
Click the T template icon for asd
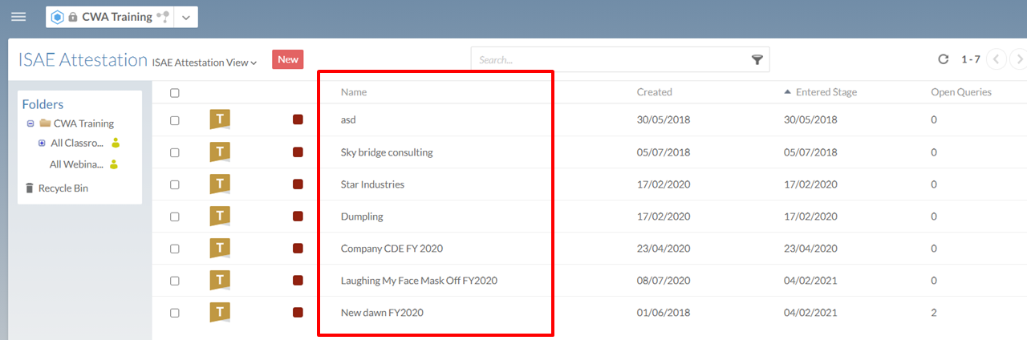click(x=220, y=119)
